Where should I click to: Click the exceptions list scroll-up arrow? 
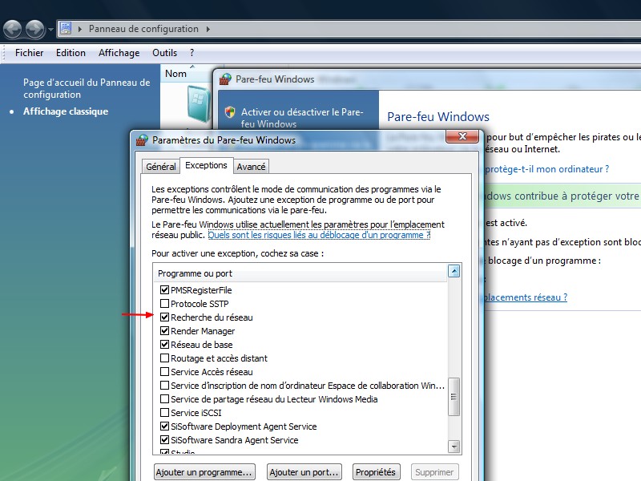pyautogui.click(x=454, y=271)
